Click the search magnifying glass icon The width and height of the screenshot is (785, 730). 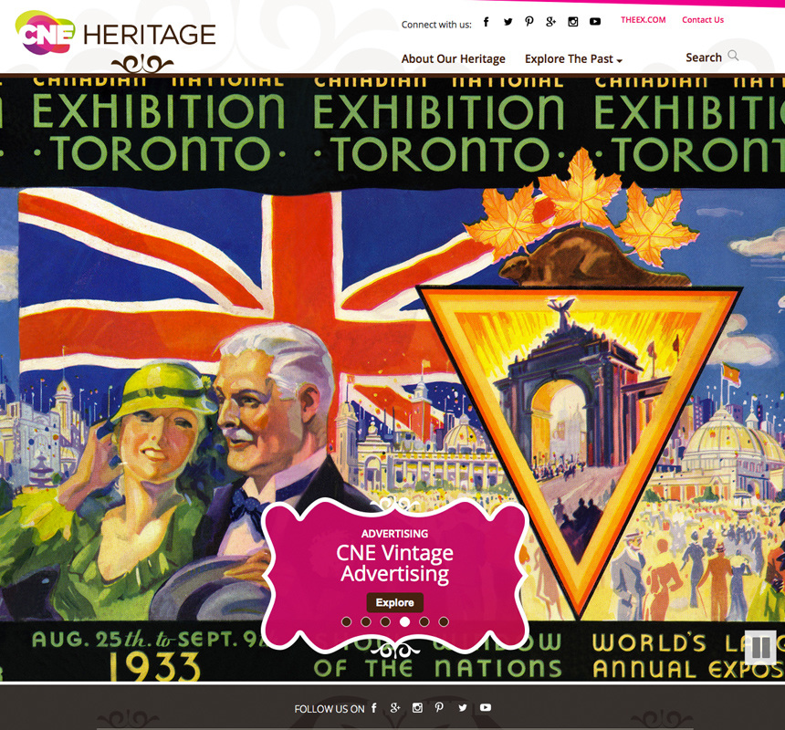733,57
